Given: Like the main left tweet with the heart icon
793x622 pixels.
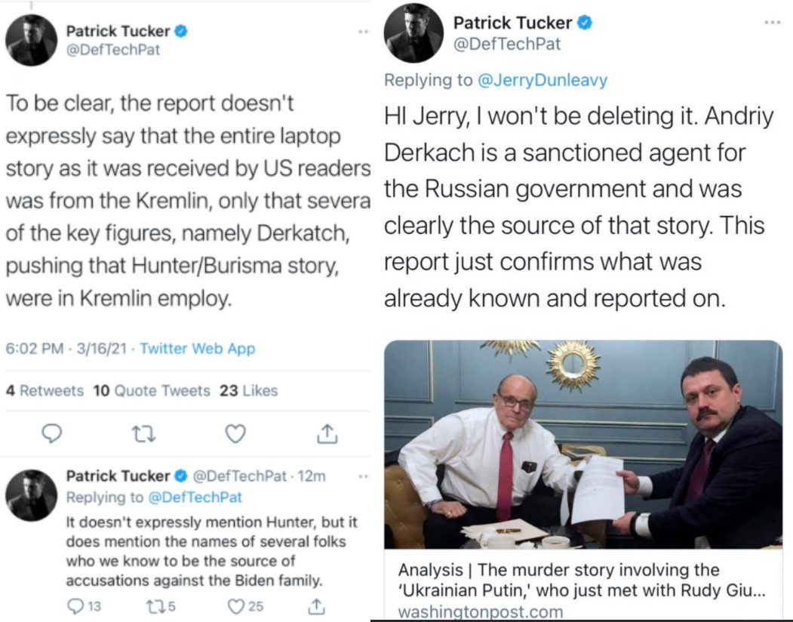Looking at the screenshot, I should 235,434.
